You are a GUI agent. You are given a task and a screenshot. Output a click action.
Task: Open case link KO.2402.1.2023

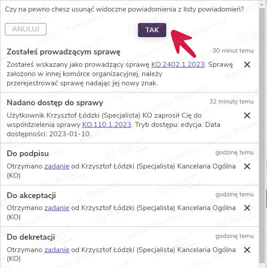click(178, 65)
